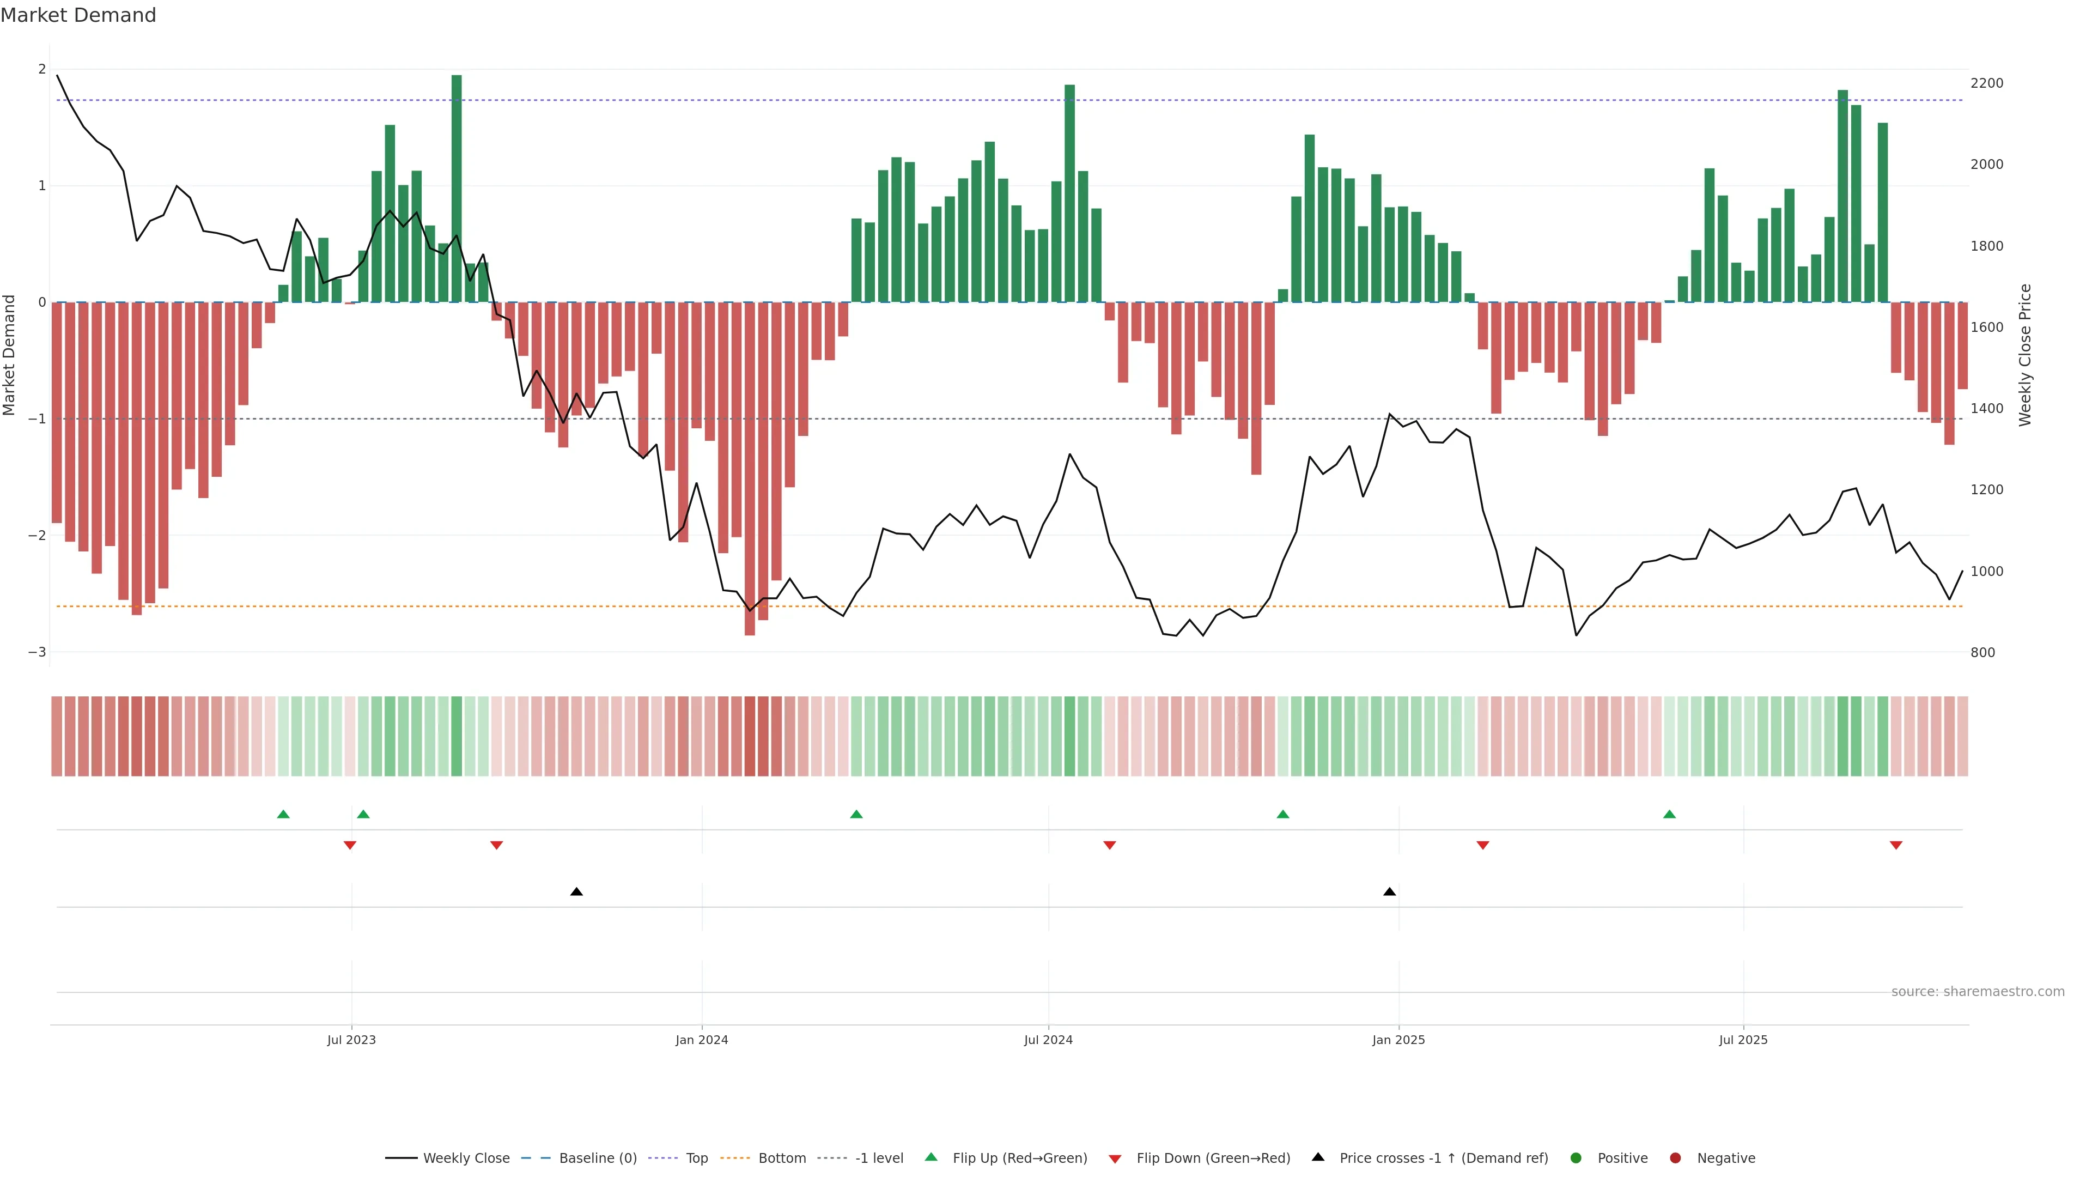Click Price crosses -1 legend marker
The image size is (2092, 1177).
click(x=1318, y=1157)
